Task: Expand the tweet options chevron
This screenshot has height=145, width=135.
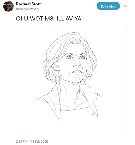Action: [126, 6]
